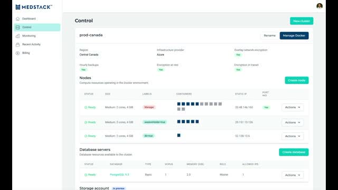Click the Storage account heading
Image resolution: width=338 pixels, height=190 pixels.
point(94,188)
